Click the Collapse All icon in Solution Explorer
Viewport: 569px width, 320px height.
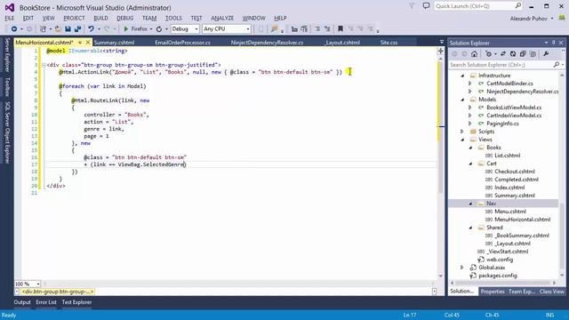523,54
